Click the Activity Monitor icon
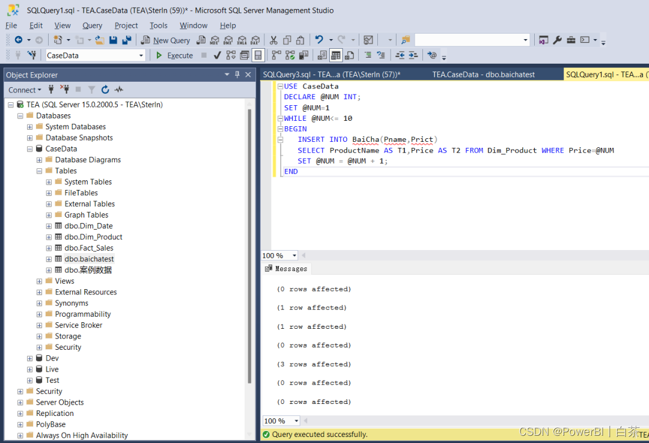The height and width of the screenshot is (443, 649). tap(368, 40)
